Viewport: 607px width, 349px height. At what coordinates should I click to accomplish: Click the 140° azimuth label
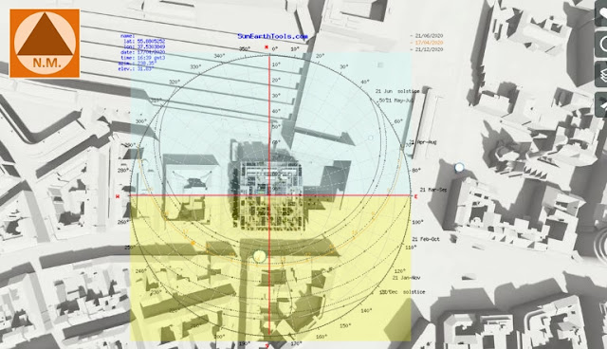366,311
